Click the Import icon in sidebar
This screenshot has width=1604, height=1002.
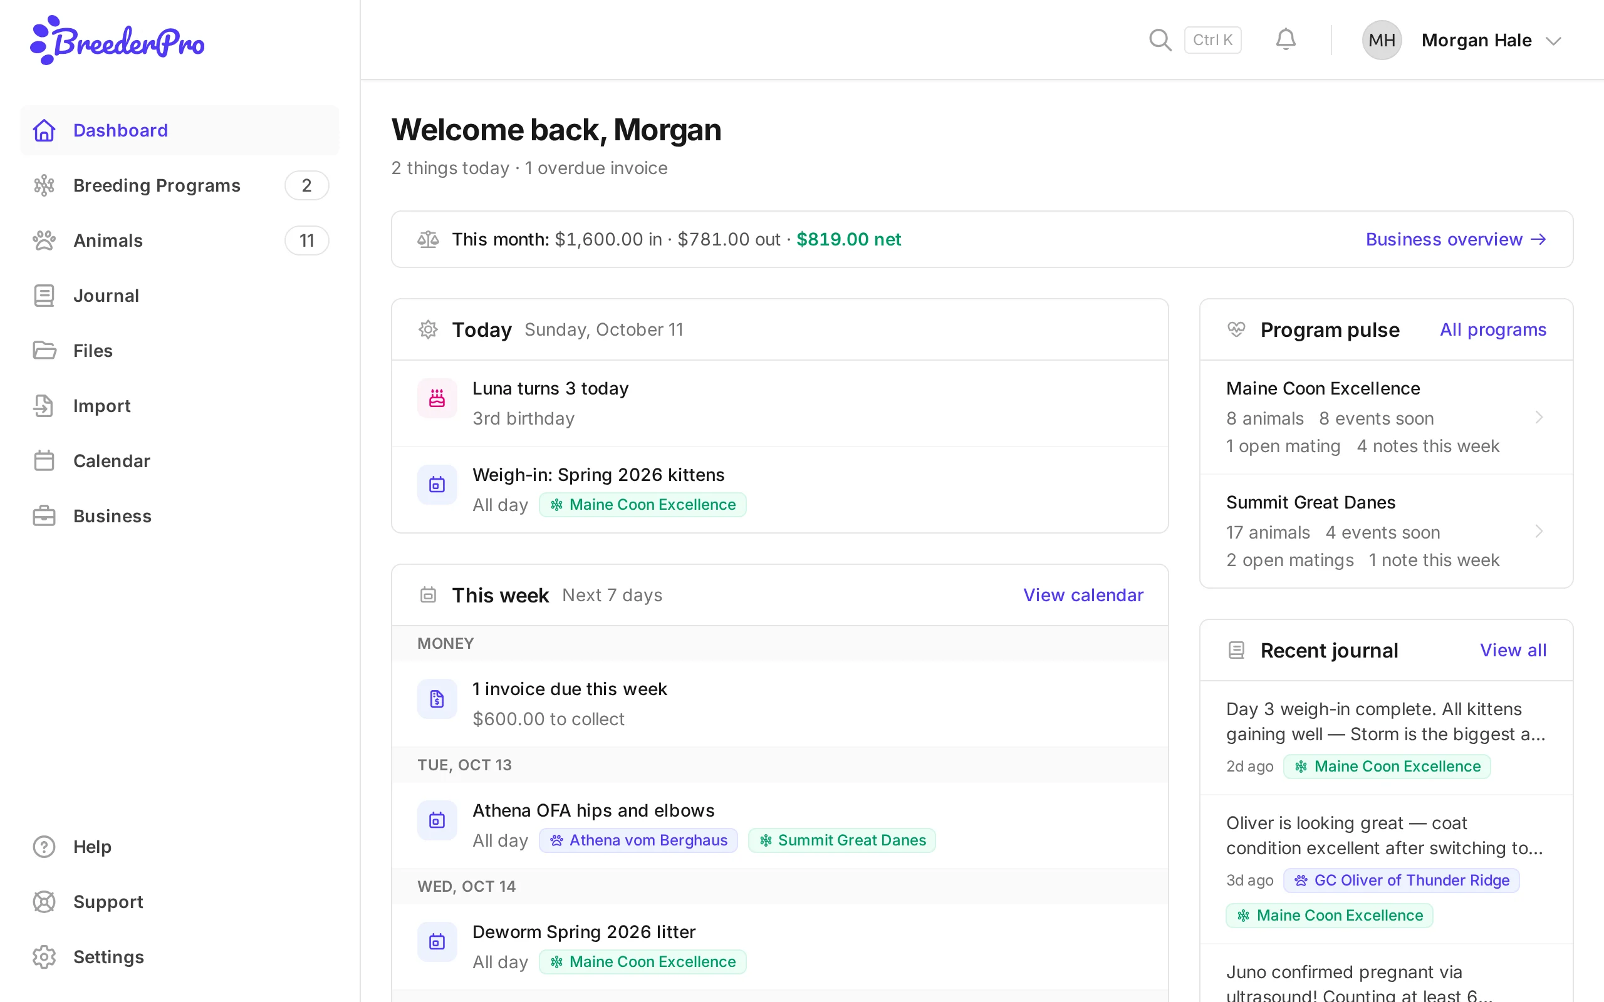tap(44, 406)
